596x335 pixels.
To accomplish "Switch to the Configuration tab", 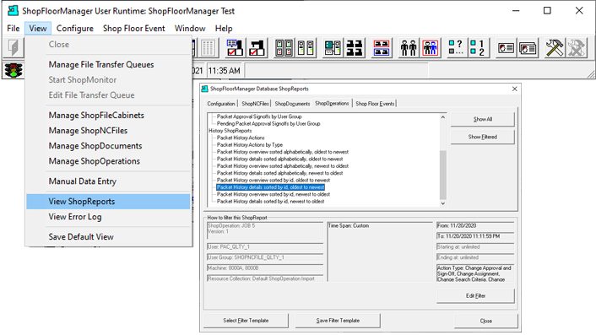I will click(221, 103).
